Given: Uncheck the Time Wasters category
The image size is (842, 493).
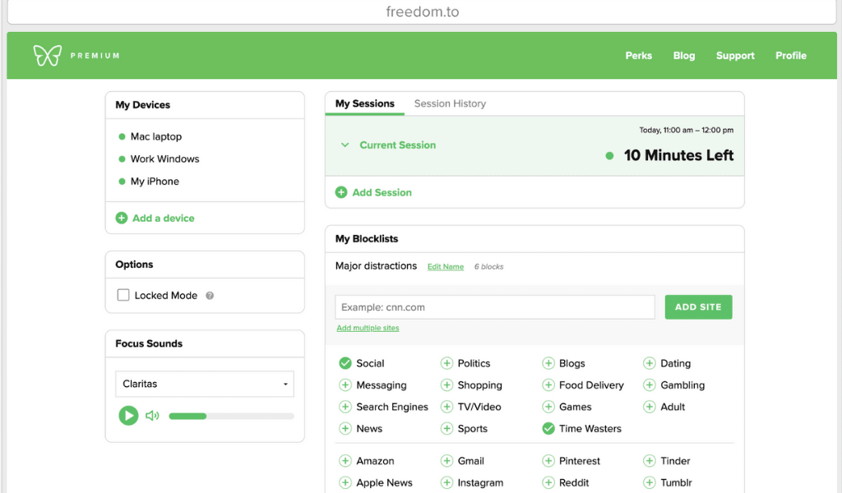Looking at the screenshot, I should 548,428.
